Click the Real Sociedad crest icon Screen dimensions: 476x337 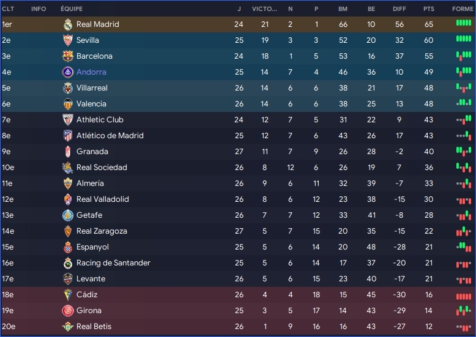(68, 168)
